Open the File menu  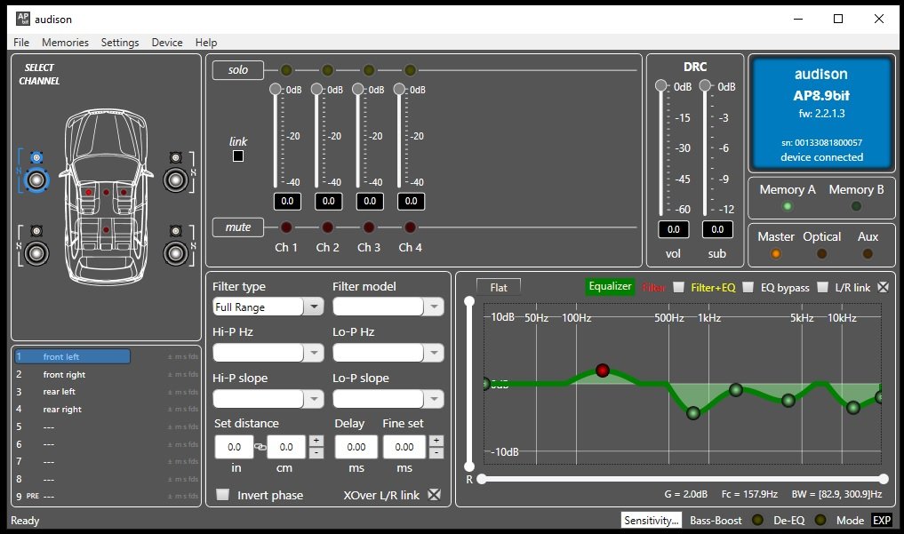21,43
